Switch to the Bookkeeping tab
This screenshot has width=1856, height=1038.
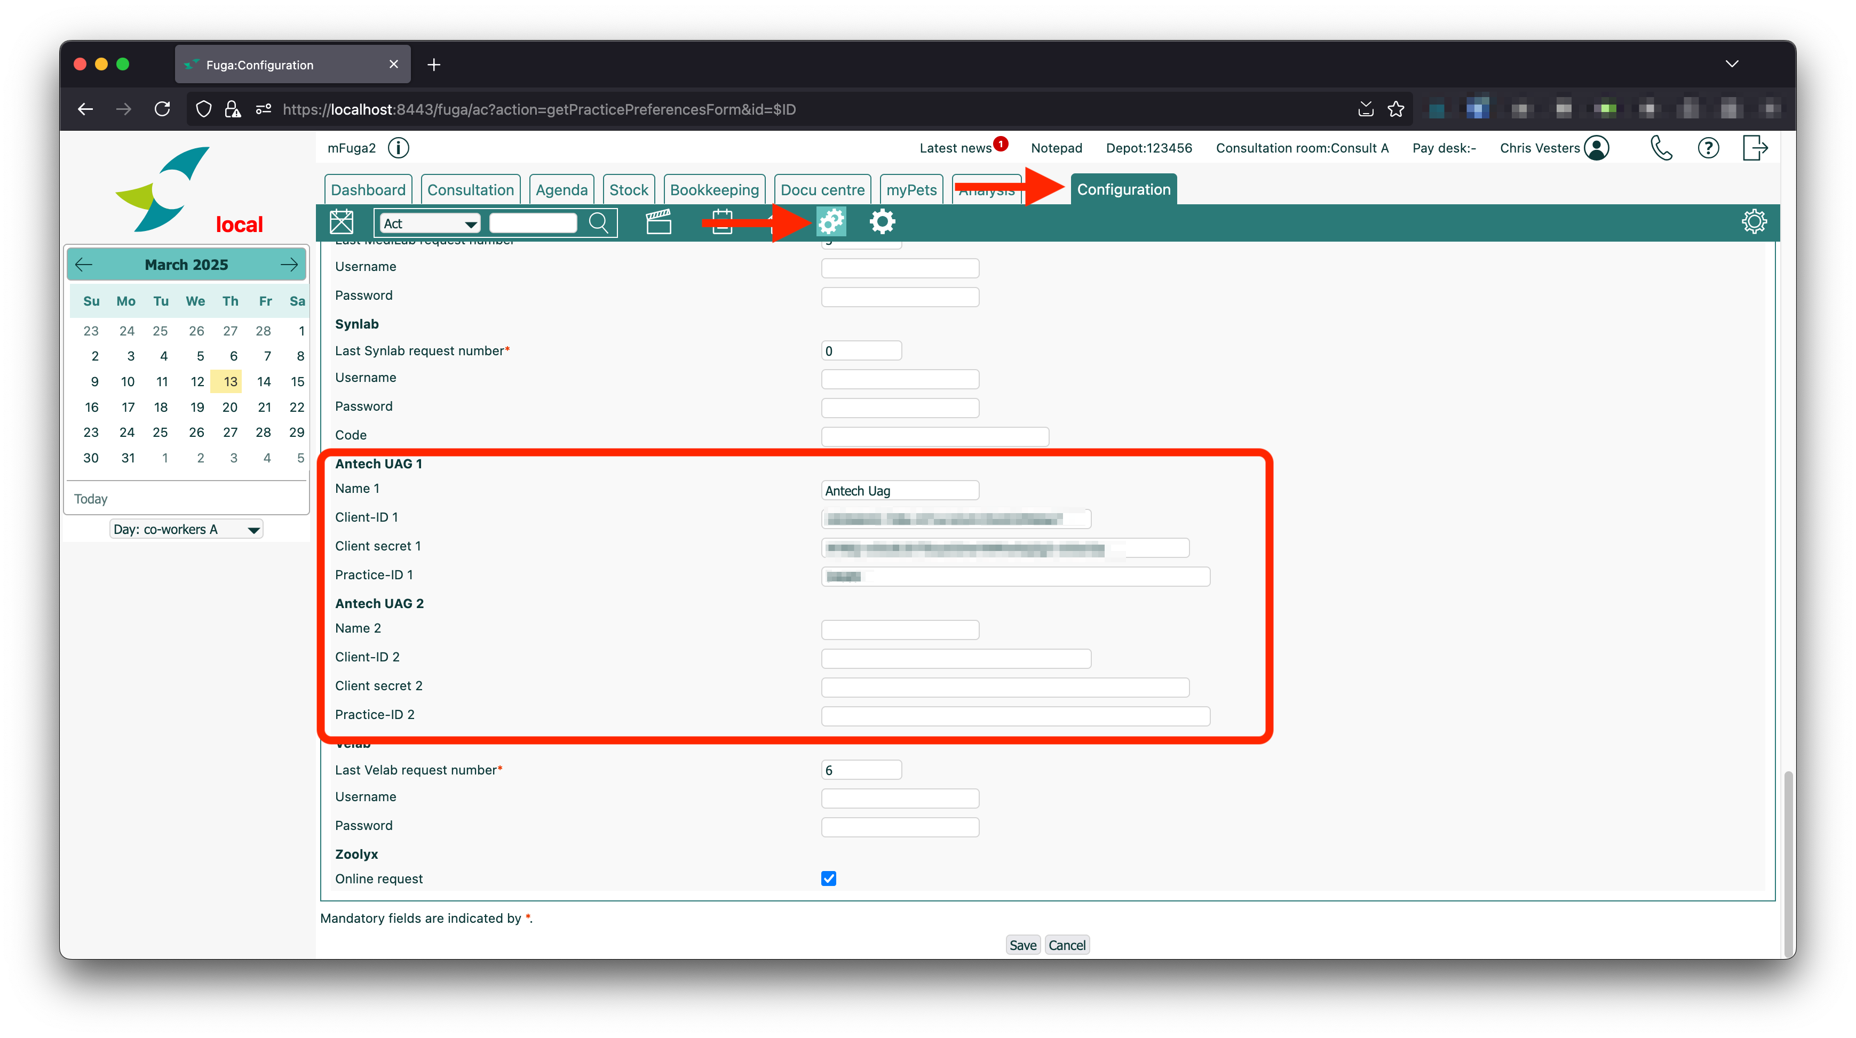point(714,190)
